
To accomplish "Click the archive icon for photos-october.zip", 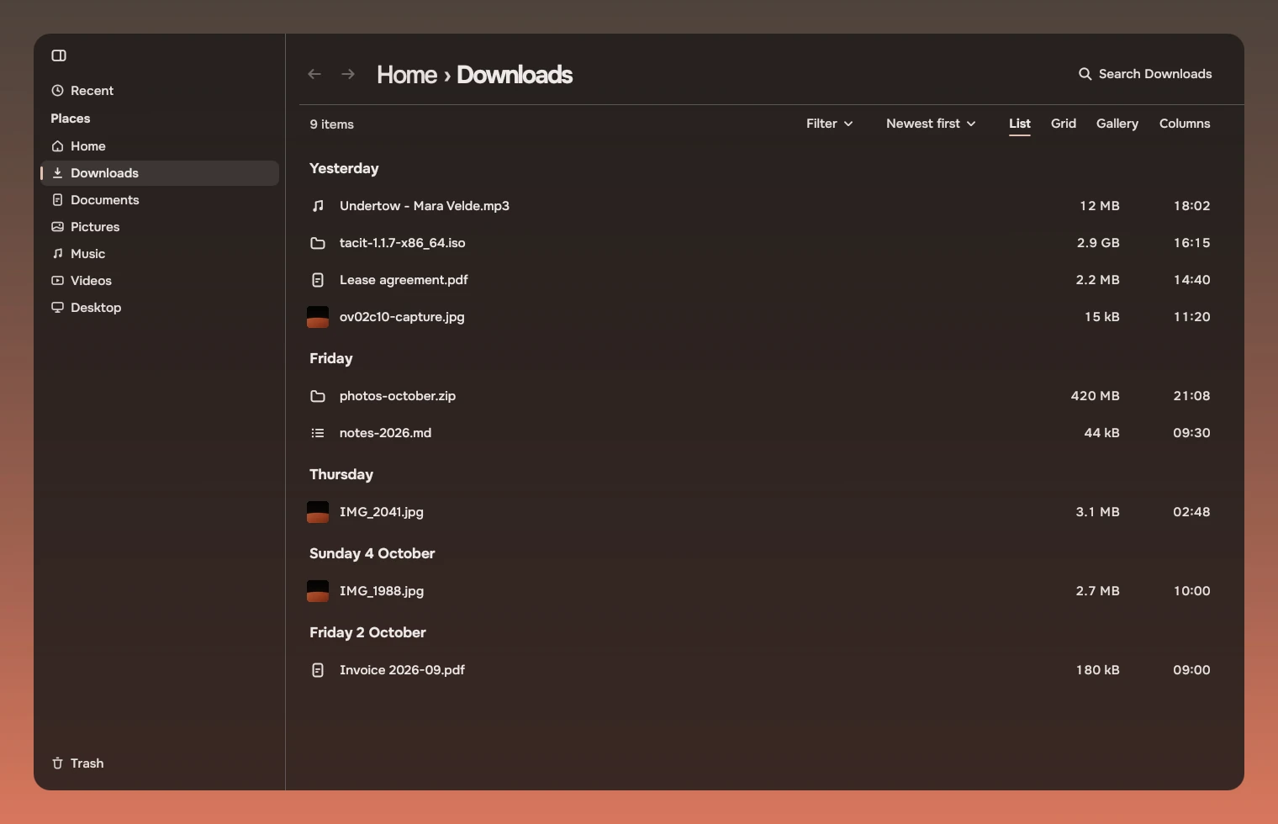I will [x=318, y=396].
